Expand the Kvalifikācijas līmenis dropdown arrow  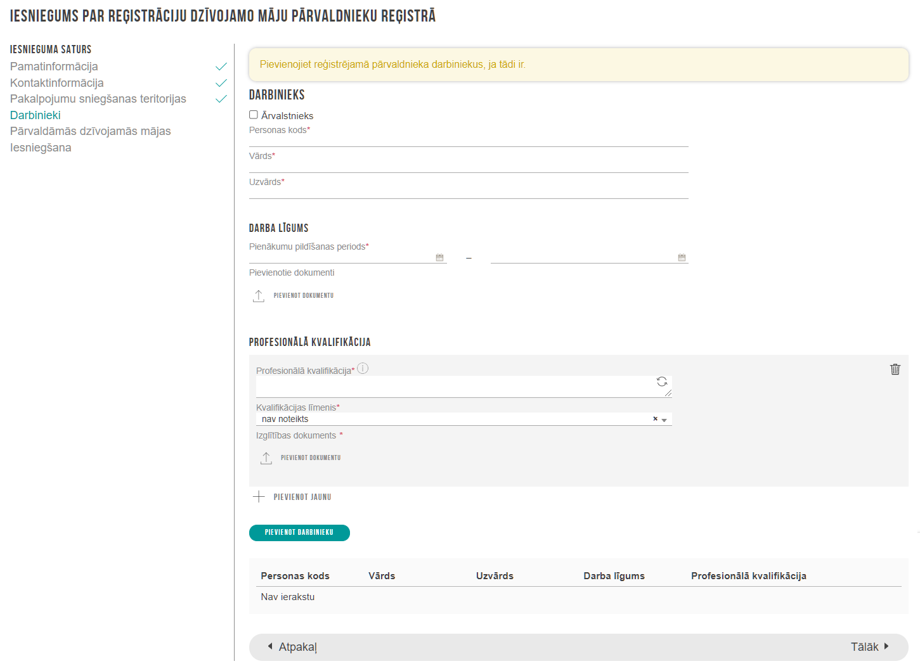point(664,419)
